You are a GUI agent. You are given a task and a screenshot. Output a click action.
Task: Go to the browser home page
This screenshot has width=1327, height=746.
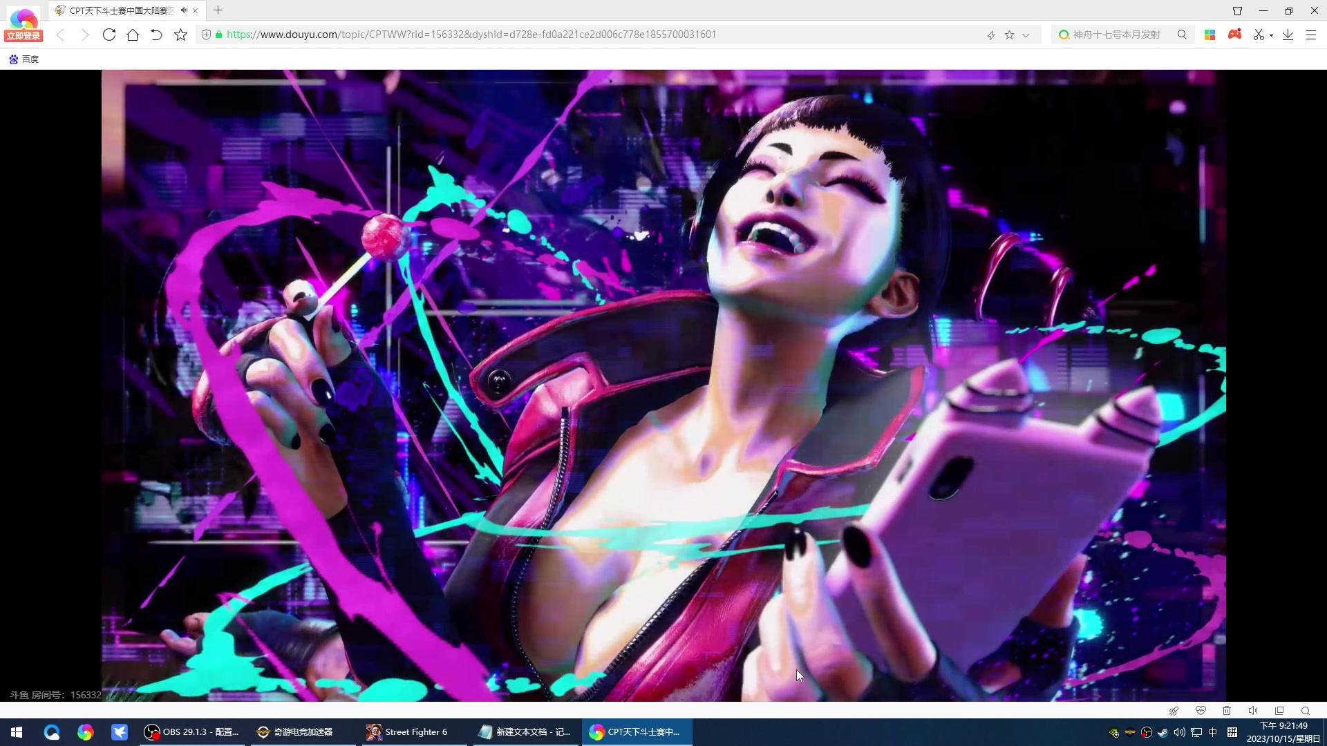133,35
